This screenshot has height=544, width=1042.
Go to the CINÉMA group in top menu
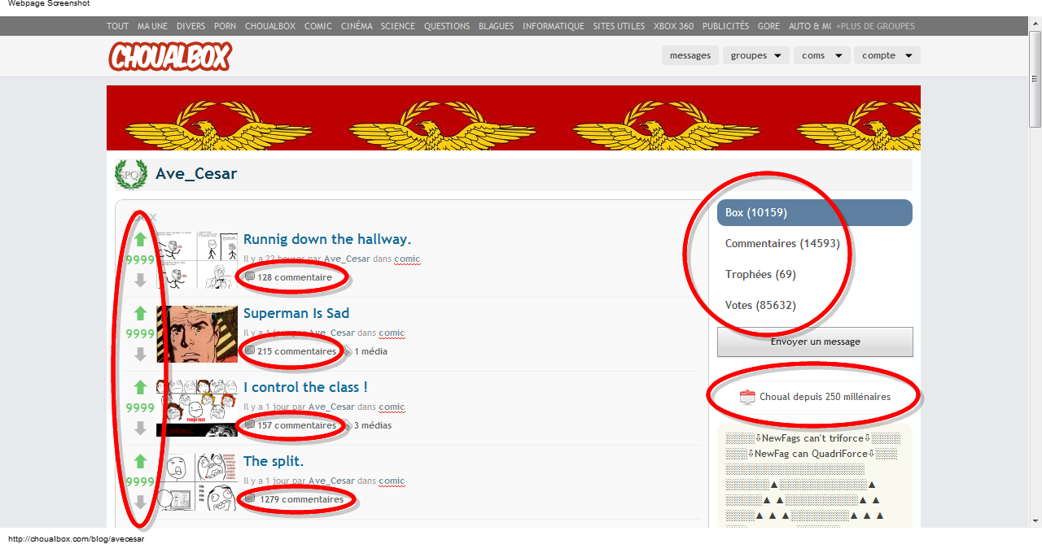(x=357, y=26)
